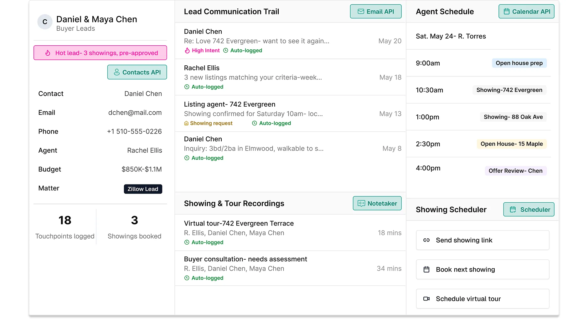Click flame icon beside High Intent tag
Viewport: 588px width, 319px height.
click(187, 50)
